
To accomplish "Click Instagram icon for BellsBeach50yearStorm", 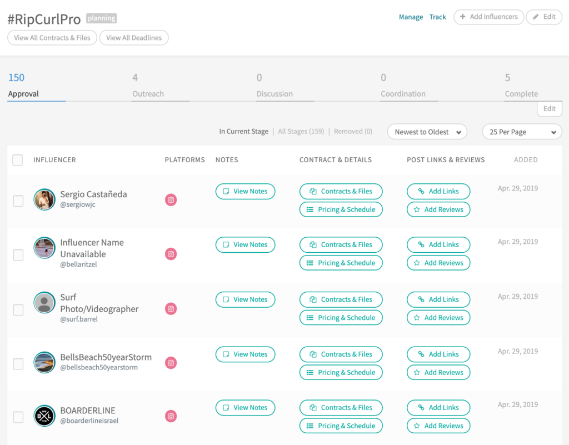I will 171,363.
